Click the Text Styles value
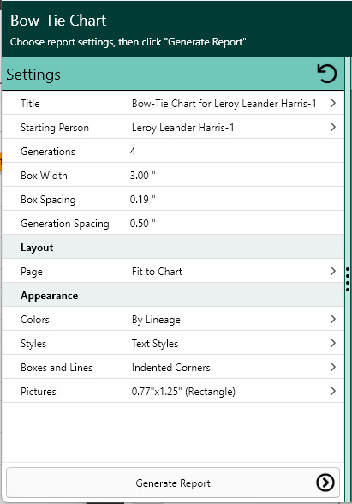This screenshot has height=504, width=352. click(x=154, y=344)
